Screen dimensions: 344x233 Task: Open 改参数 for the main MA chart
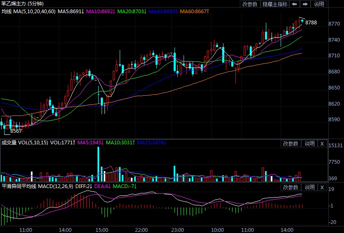click(250, 4)
